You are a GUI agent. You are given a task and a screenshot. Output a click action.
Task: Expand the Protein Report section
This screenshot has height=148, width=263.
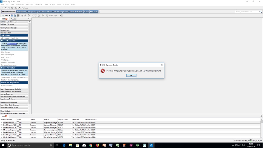[x=14, y=30]
